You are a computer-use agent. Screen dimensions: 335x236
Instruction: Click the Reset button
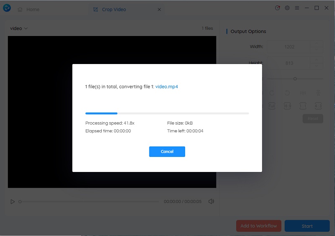coord(313,118)
